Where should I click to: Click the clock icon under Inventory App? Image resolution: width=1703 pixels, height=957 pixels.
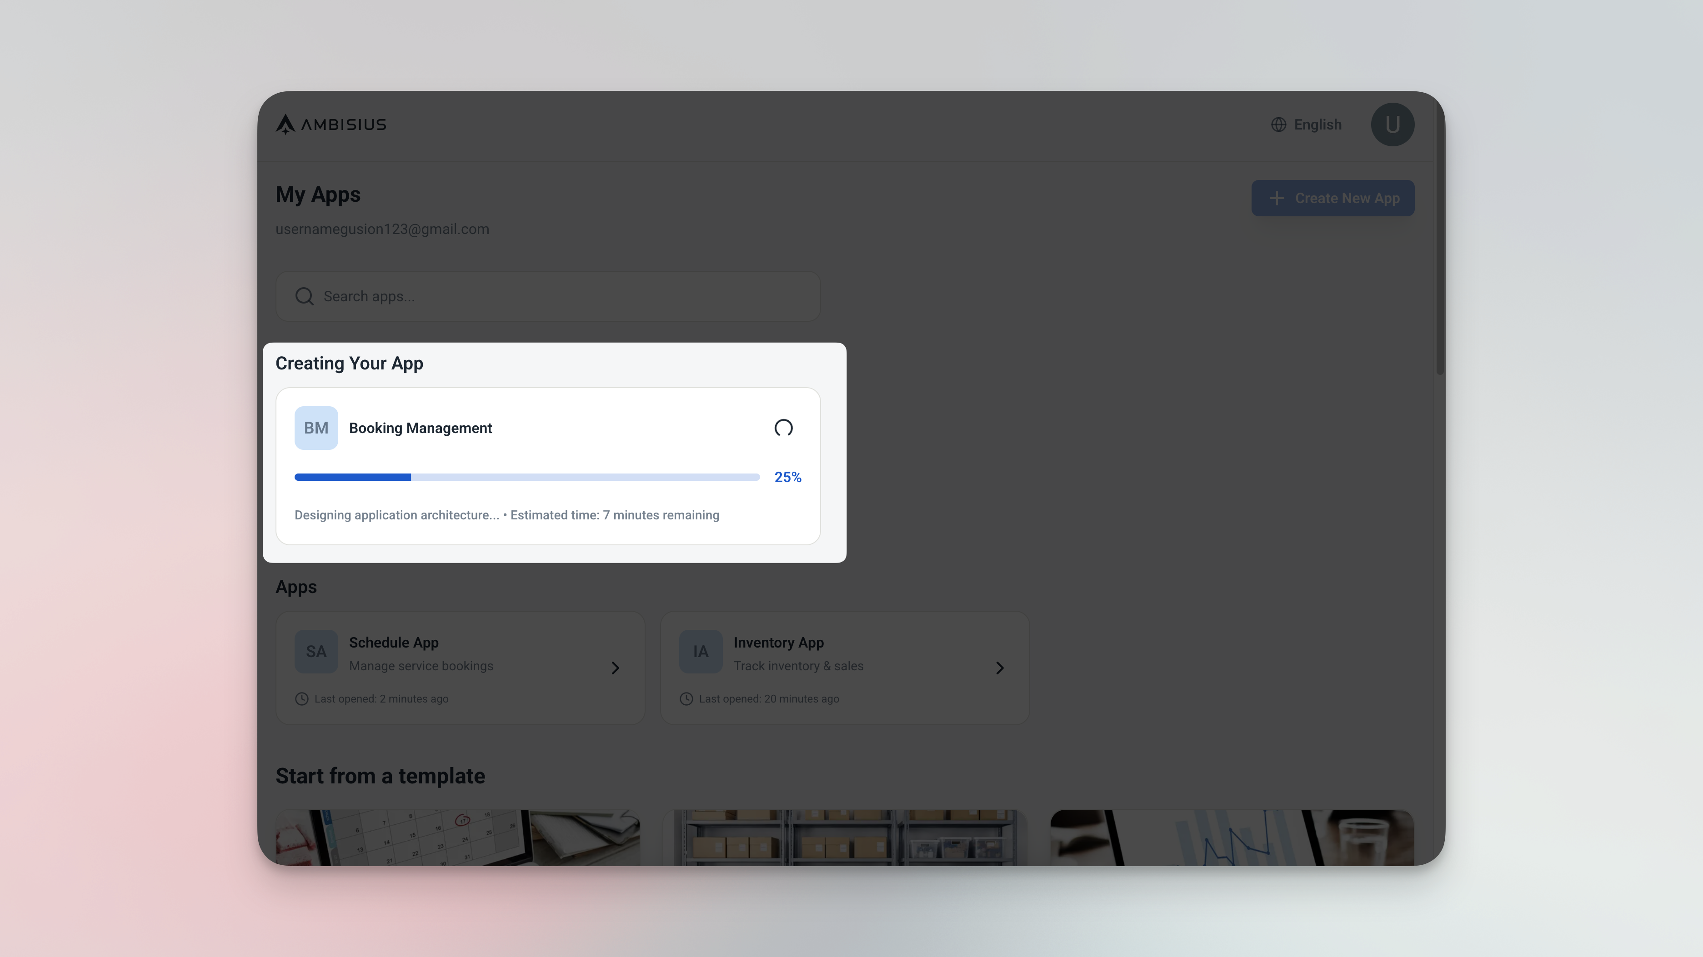[x=686, y=699]
